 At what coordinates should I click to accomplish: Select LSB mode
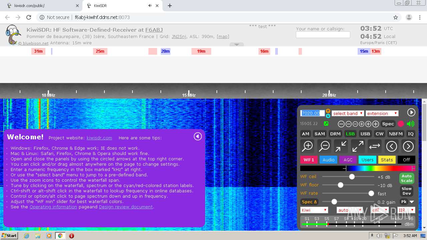point(350,134)
